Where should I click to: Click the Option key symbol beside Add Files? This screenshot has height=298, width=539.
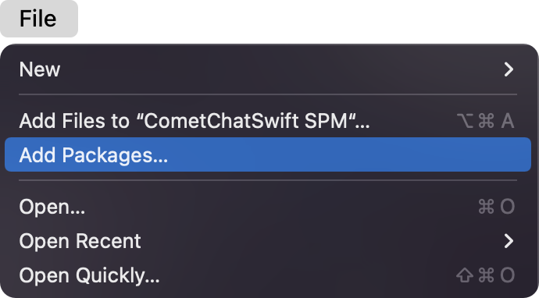click(465, 121)
